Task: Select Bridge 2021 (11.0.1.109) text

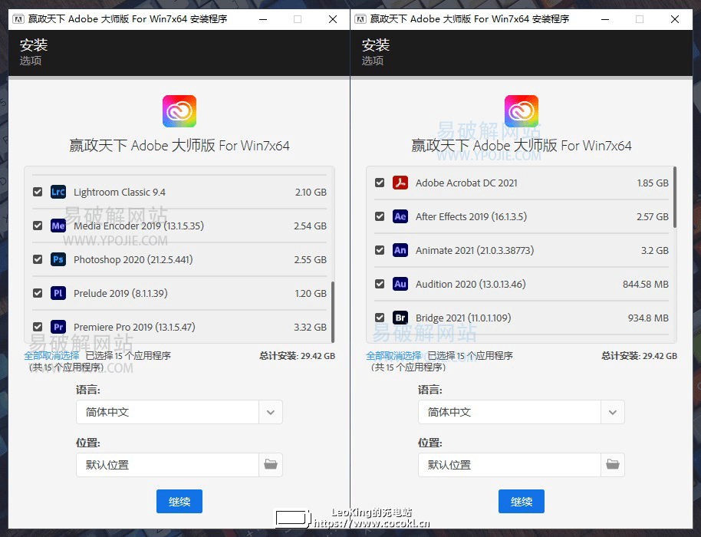Action: click(x=463, y=318)
